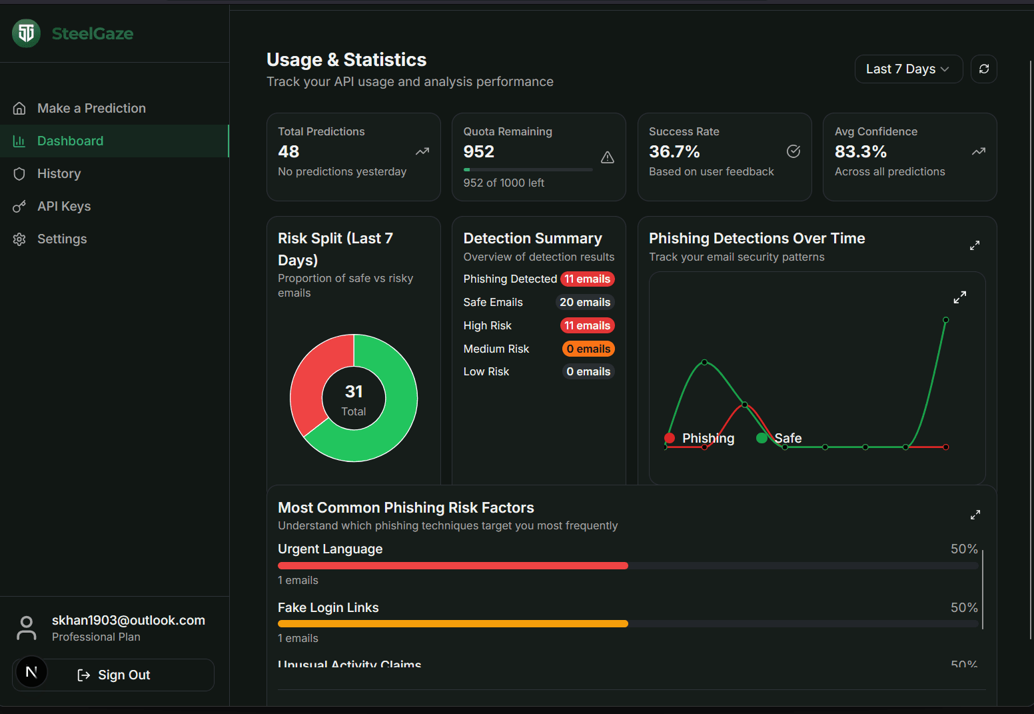The height and width of the screenshot is (714, 1034).
Task: Click the last green peak point on chart
Action: pyautogui.click(x=945, y=320)
